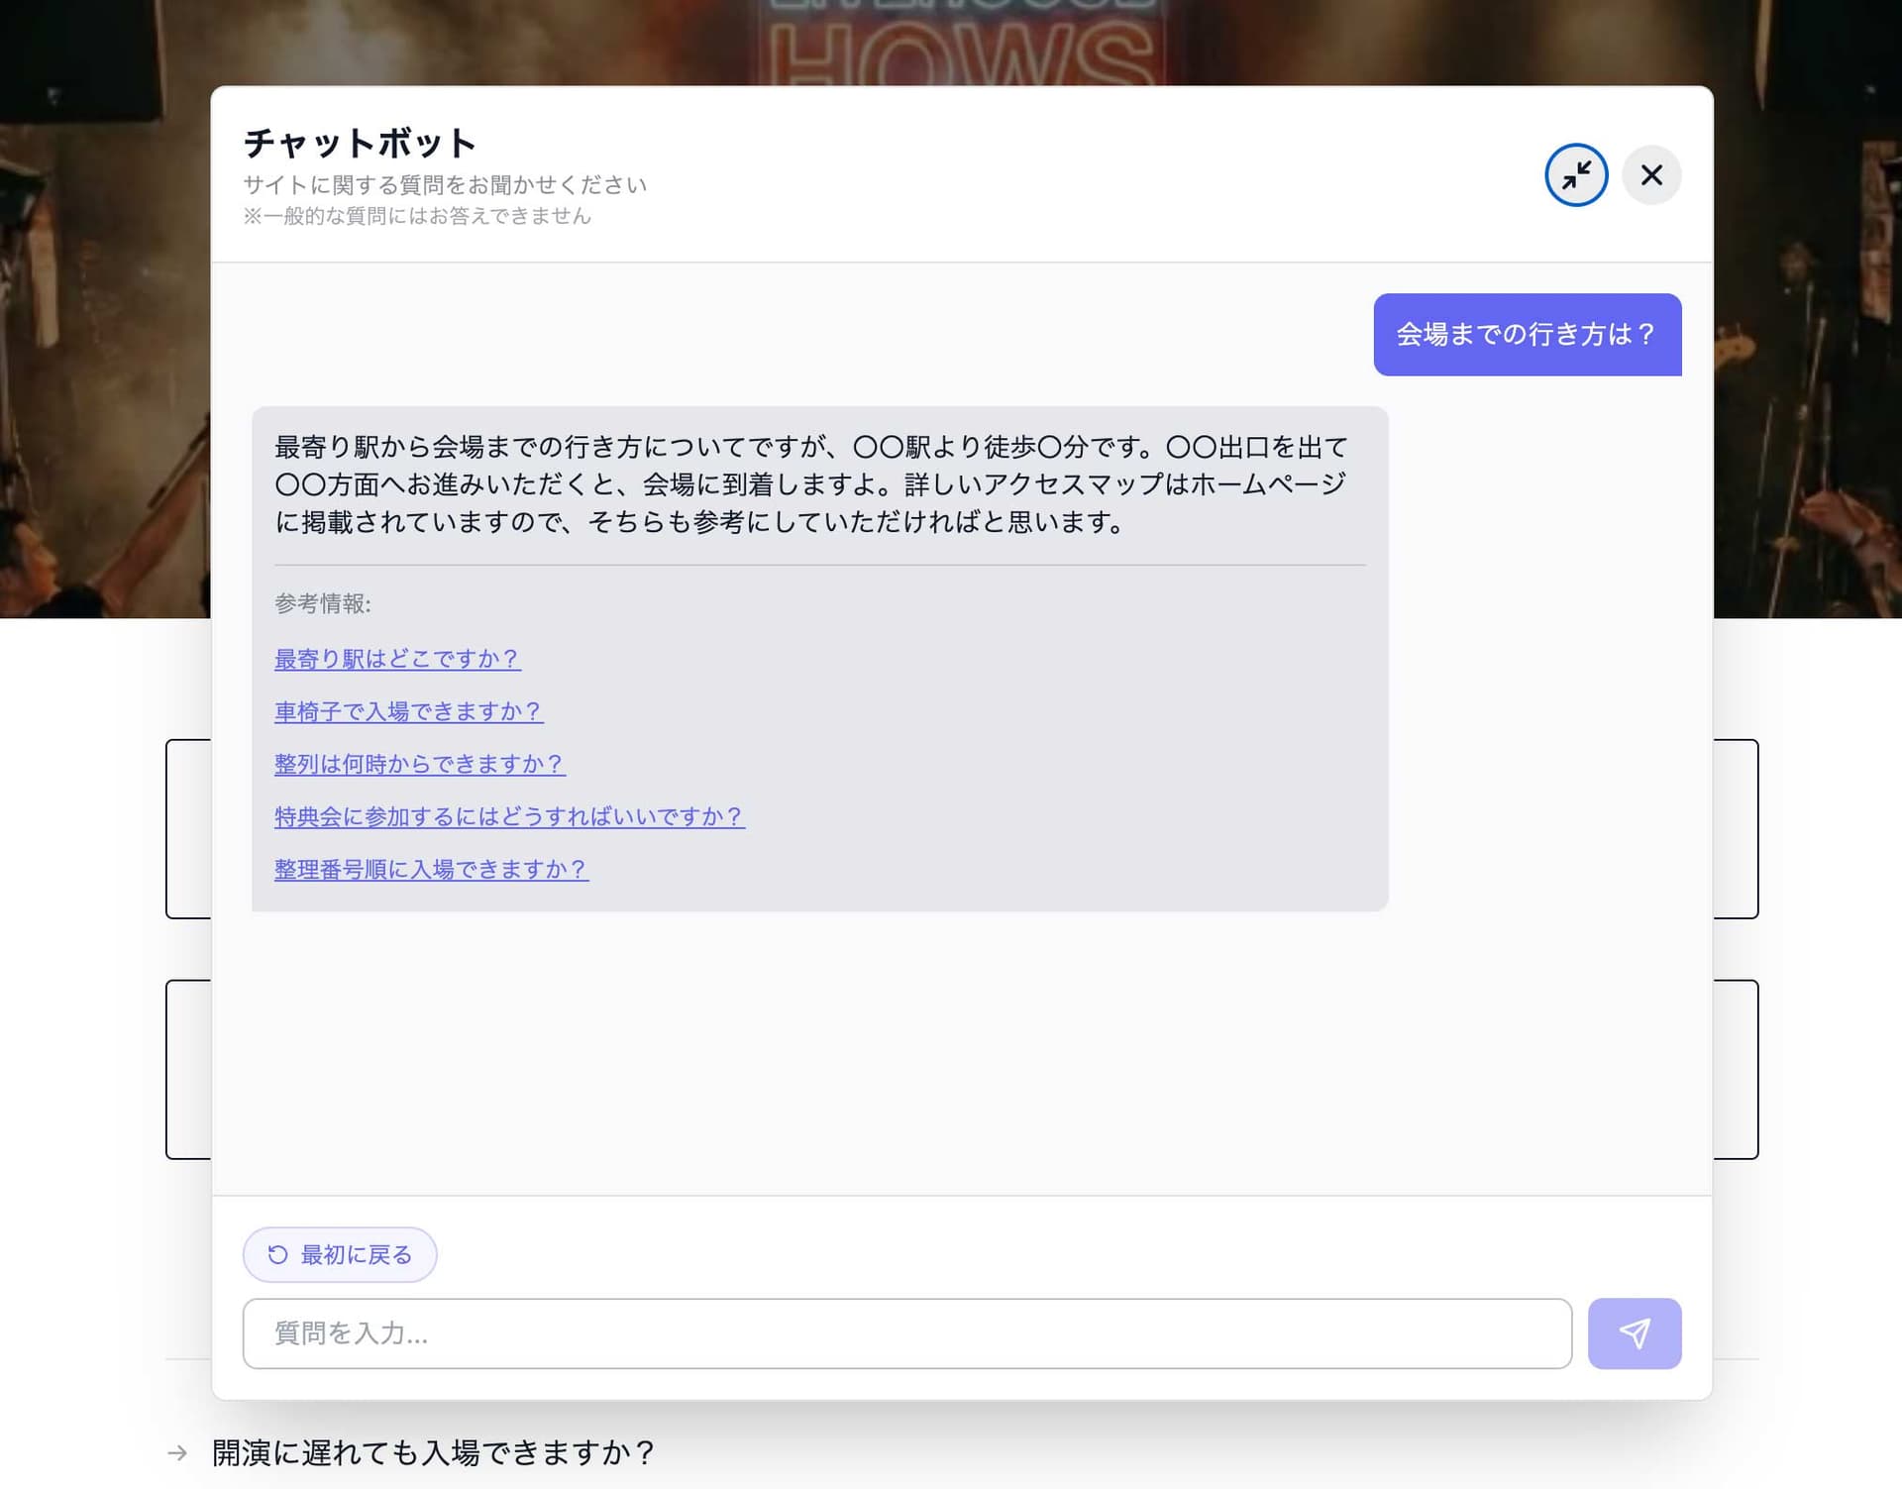Open the link 特典会に参加するにはどうすればいいですか？
This screenshot has height=1489, width=1902.
pos(507,816)
